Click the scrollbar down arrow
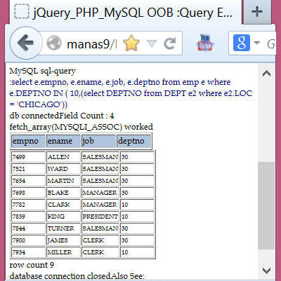 click(x=266, y=270)
